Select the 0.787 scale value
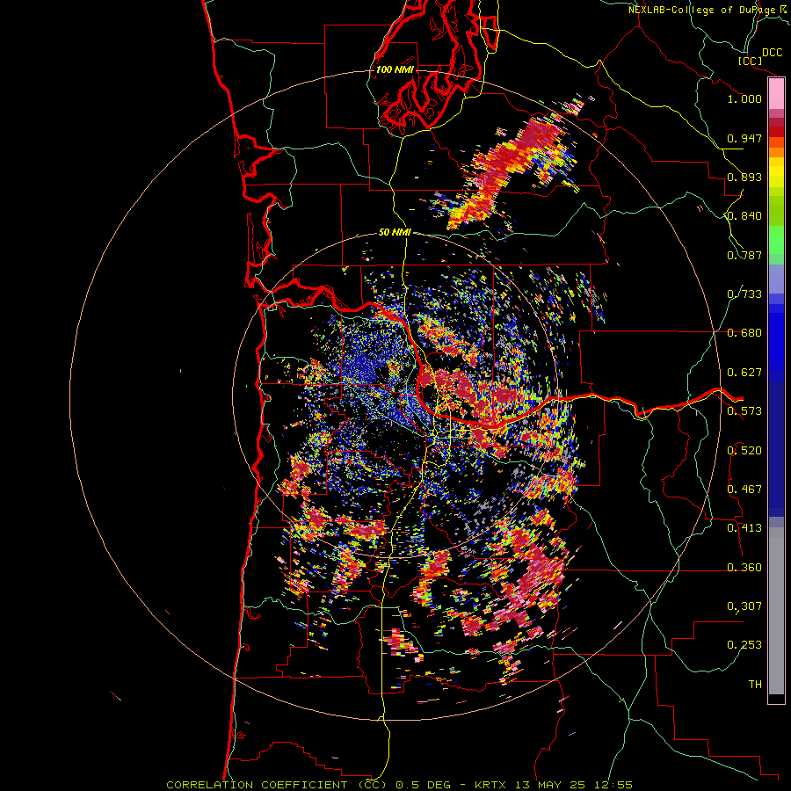This screenshot has height=791, width=791. pos(744,255)
